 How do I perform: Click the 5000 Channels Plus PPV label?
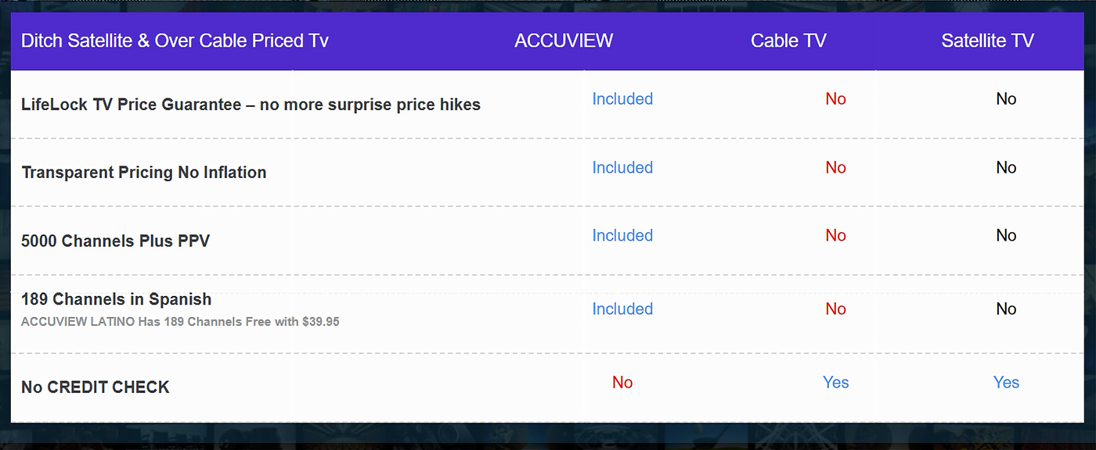click(x=116, y=241)
